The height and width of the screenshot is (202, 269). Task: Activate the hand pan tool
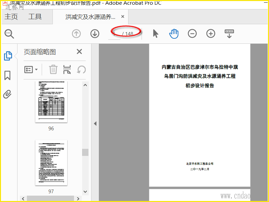pos(174,34)
